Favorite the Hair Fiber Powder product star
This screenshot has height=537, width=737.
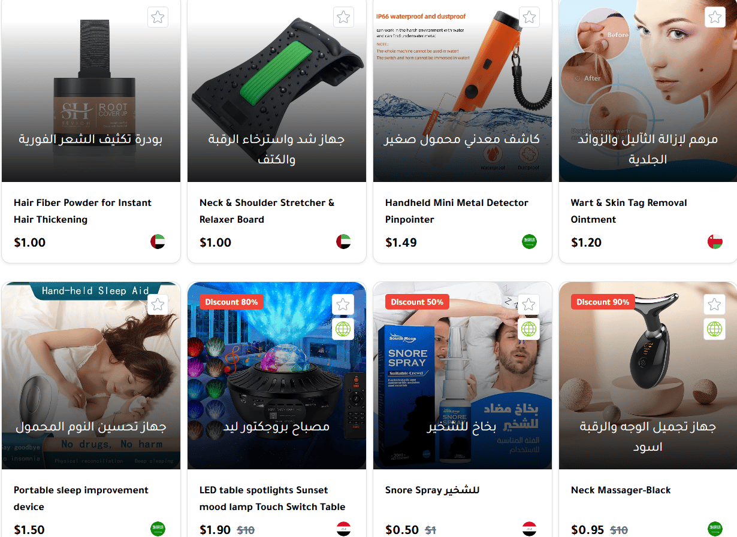point(158,17)
